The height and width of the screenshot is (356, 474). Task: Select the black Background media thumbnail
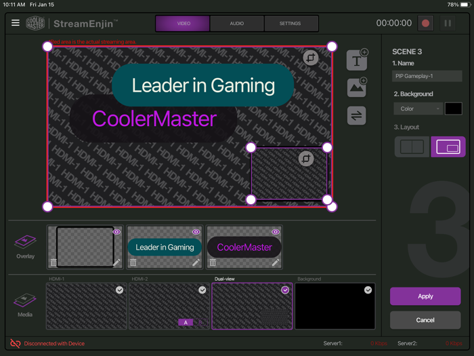coord(335,306)
